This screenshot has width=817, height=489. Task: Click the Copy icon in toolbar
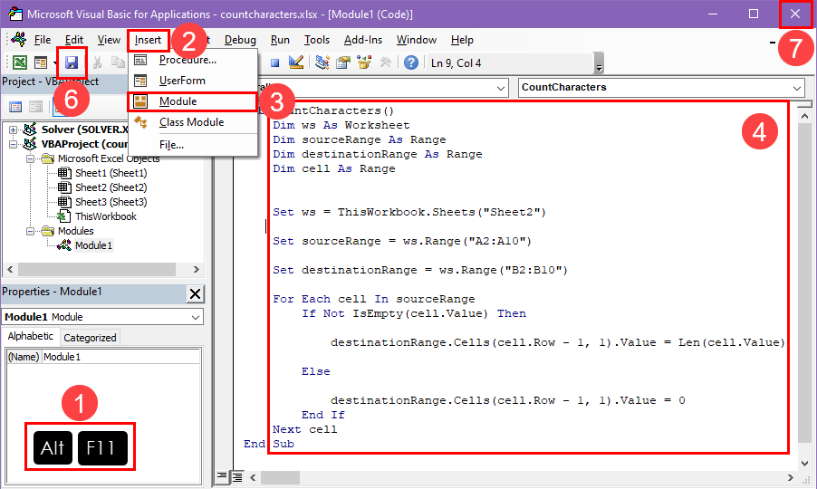[x=119, y=63]
